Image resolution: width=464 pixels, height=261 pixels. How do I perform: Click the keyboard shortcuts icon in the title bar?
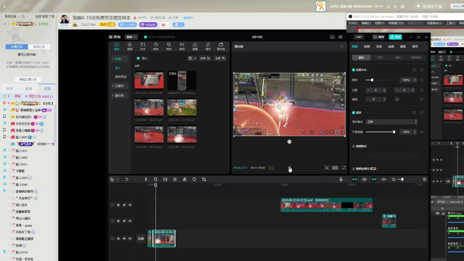point(332,37)
